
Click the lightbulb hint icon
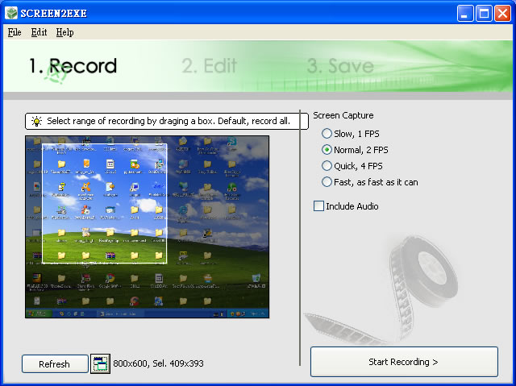pyautogui.click(x=36, y=122)
